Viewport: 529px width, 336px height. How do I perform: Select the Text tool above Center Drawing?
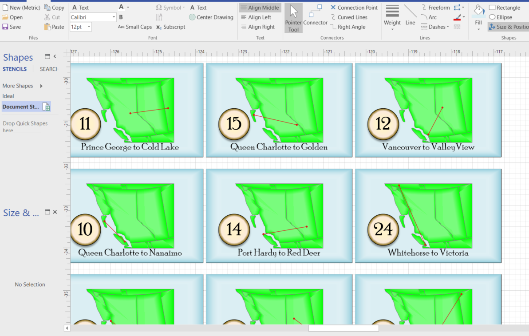[198, 8]
